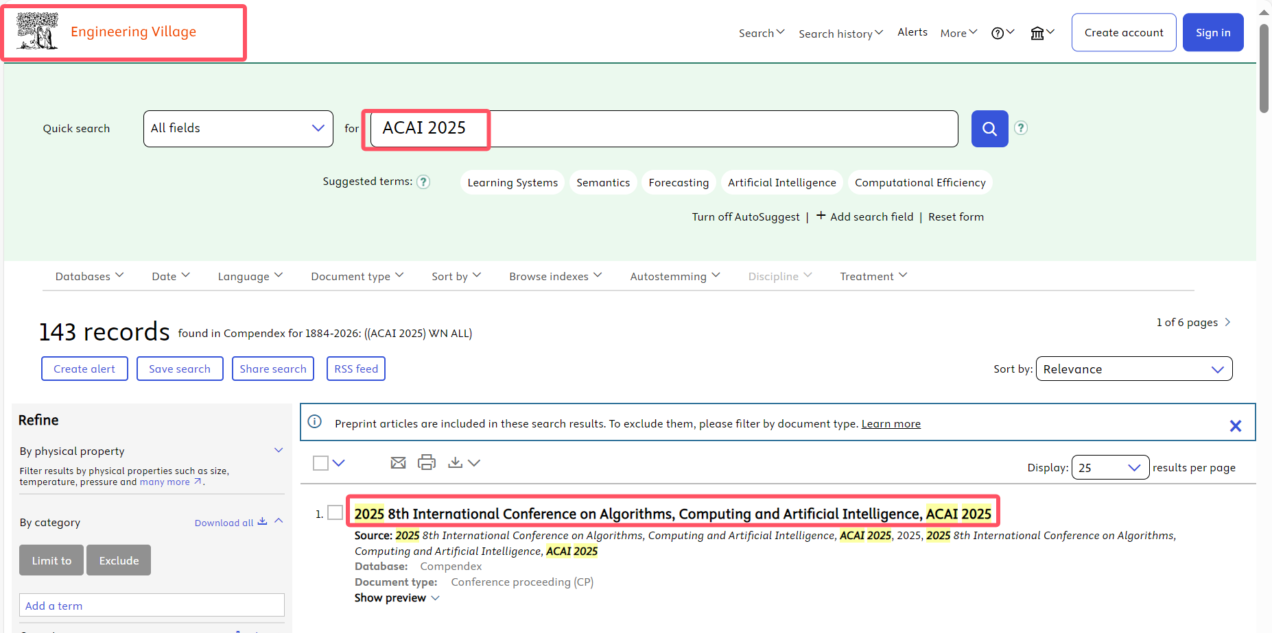Viewport: 1272px width, 633px height.
Task: Select the Learning Systems suggested term
Action: click(x=513, y=182)
